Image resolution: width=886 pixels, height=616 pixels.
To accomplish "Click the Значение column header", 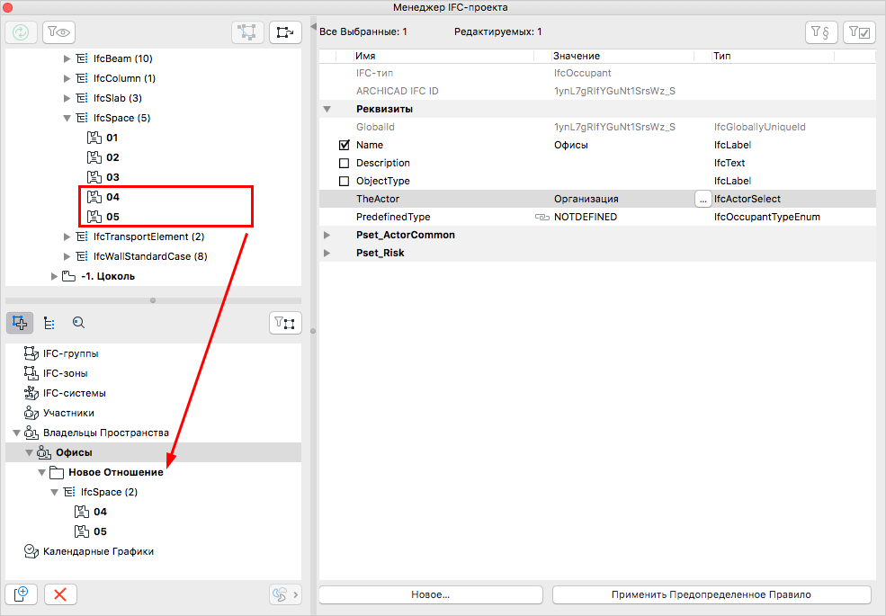I will tap(577, 56).
